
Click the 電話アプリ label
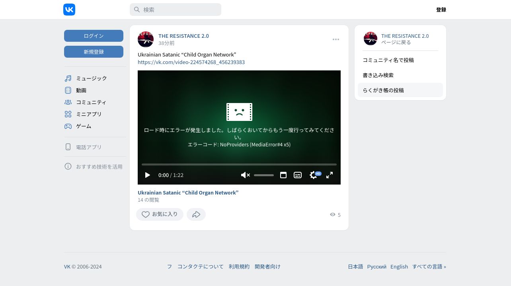pos(89,147)
